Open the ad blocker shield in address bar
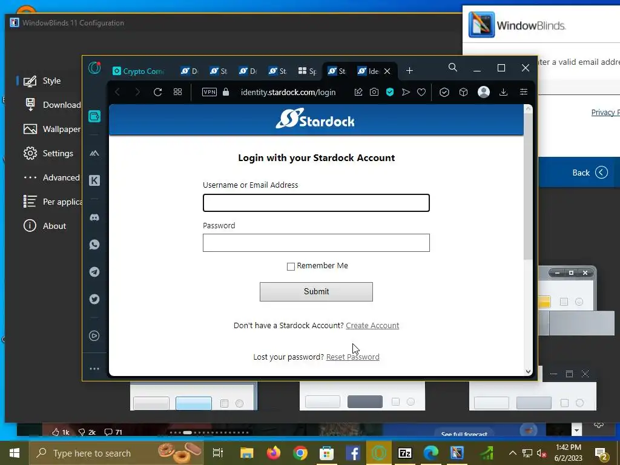The width and height of the screenshot is (620, 465). pyautogui.click(x=390, y=92)
